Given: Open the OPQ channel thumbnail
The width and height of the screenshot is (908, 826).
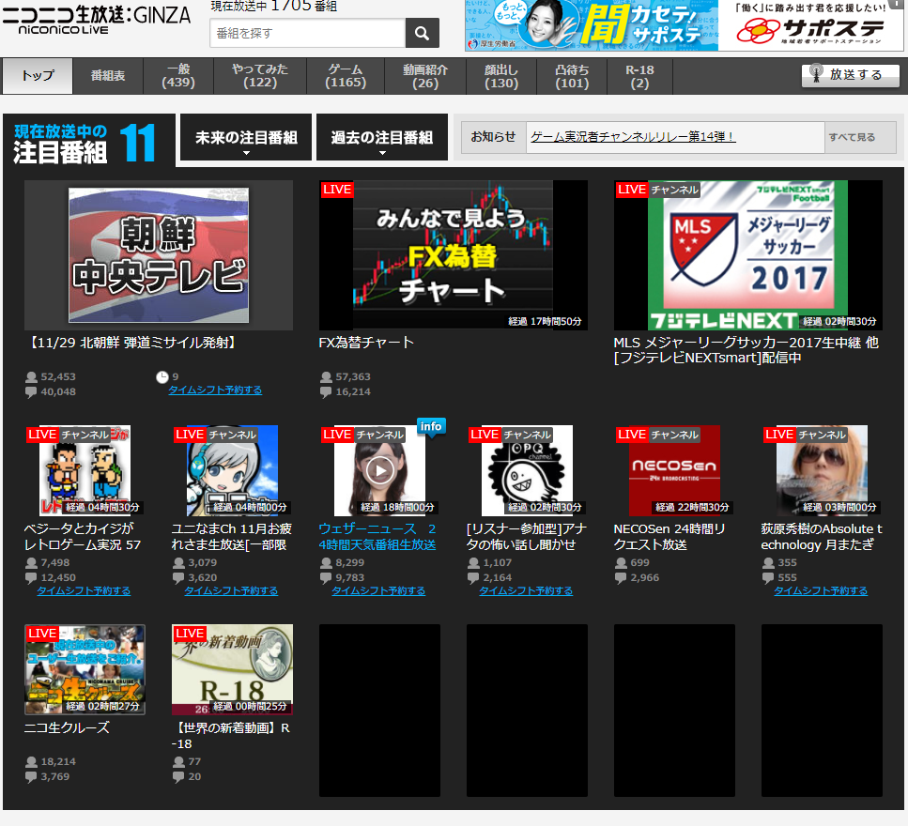Looking at the screenshot, I should [527, 471].
